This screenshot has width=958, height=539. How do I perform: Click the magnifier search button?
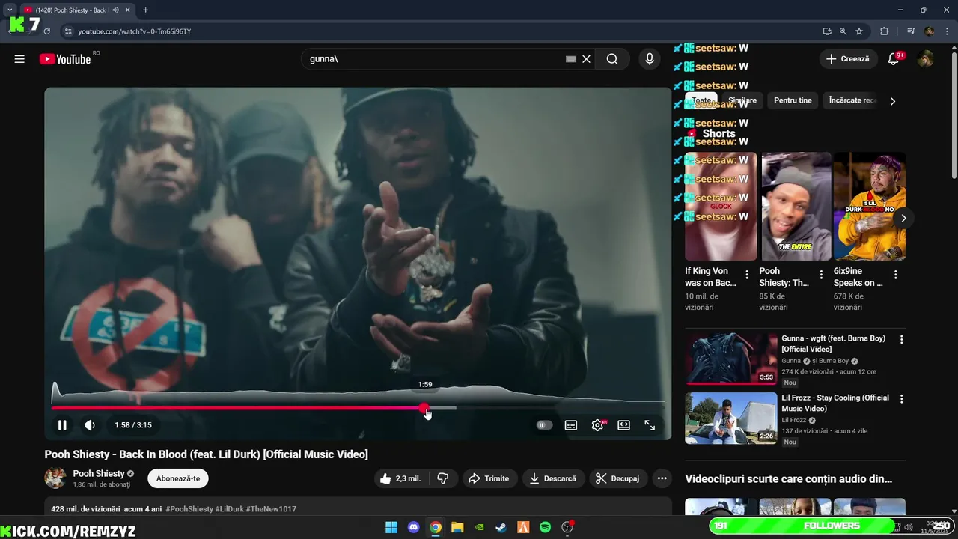(612, 59)
